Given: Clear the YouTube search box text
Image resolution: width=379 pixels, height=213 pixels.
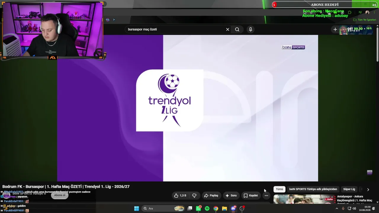Looking at the screenshot, I should point(227,29).
